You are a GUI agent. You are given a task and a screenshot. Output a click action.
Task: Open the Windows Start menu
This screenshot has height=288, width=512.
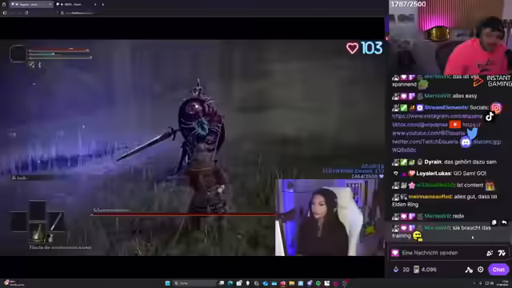click(x=167, y=283)
